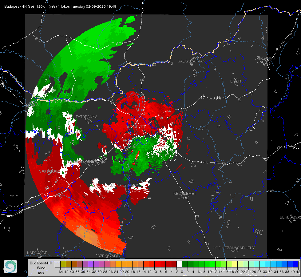The width and height of the screenshot is (301, 277).
Task: Click the ÉRD label south of Budapest
Action: pos(126,141)
